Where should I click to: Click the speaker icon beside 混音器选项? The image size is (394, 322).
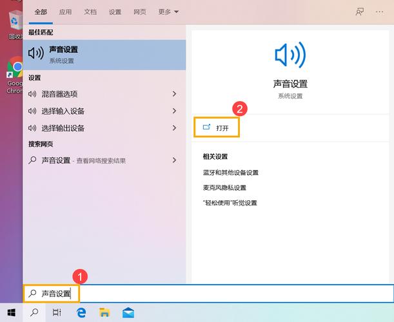tap(32, 94)
